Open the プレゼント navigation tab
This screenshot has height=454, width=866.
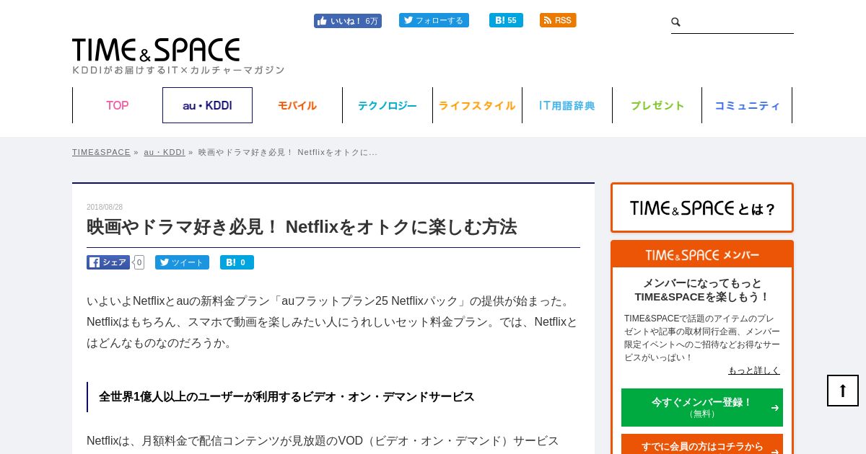pyautogui.click(x=657, y=105)
